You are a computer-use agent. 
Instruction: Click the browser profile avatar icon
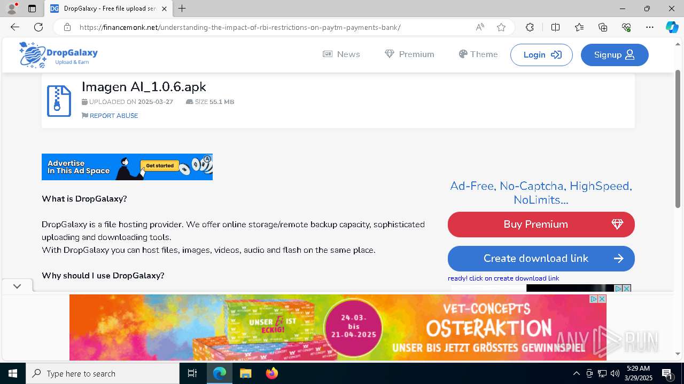12,9
